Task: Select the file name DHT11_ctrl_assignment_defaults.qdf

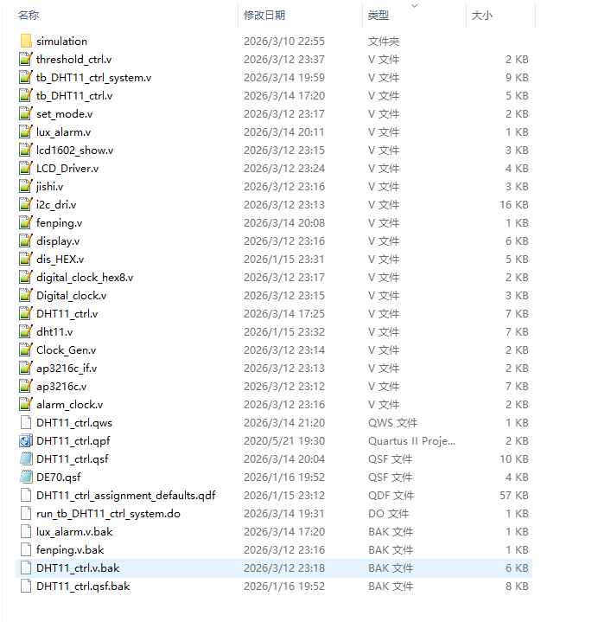Action: coord(126,495)
